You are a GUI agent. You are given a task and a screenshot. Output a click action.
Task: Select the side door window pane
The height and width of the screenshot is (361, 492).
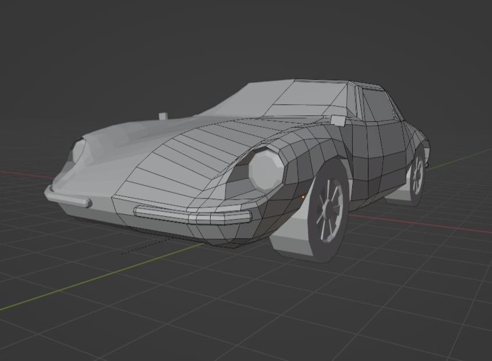click(378, 105)
